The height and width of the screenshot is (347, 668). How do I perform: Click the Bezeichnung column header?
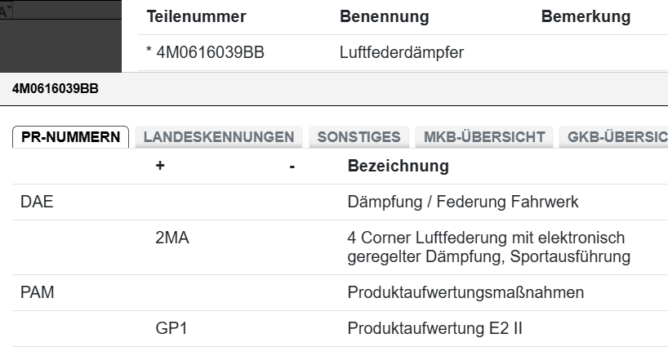[x=398, y=167]
